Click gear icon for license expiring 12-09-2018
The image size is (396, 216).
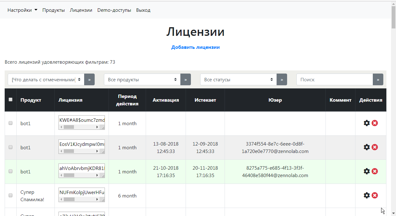(367, 147)
